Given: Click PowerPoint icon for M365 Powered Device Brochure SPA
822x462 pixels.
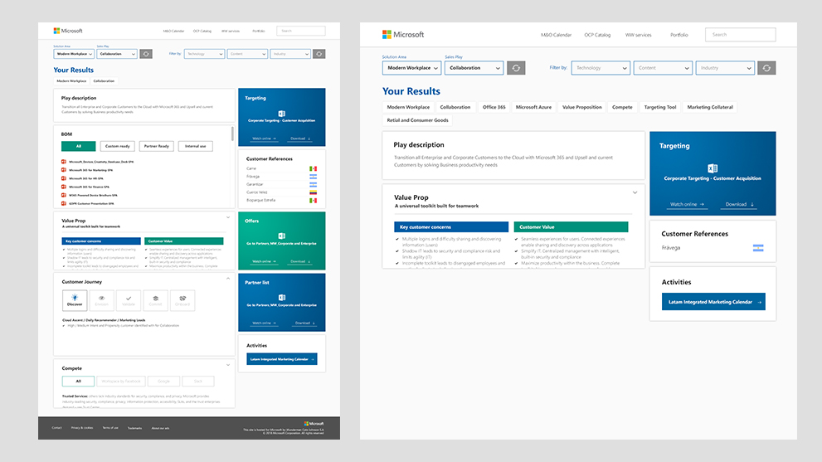Looking at the screenshot, I should [64, 195].
